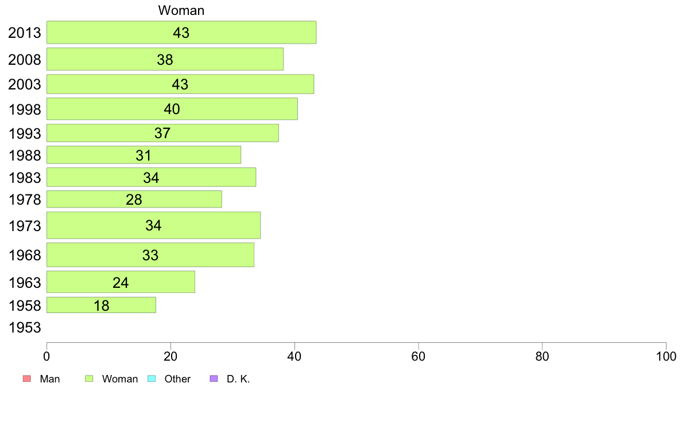Select the 1998 bar showing 40
The height and width of the screenshot is (422, 682).
click(x=172, y=108)
